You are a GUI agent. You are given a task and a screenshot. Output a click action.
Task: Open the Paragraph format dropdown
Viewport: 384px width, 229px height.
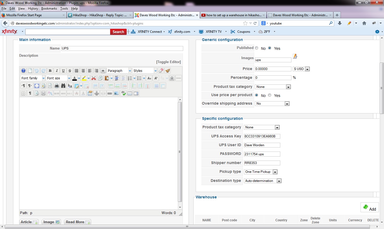[x=119, y=71]
